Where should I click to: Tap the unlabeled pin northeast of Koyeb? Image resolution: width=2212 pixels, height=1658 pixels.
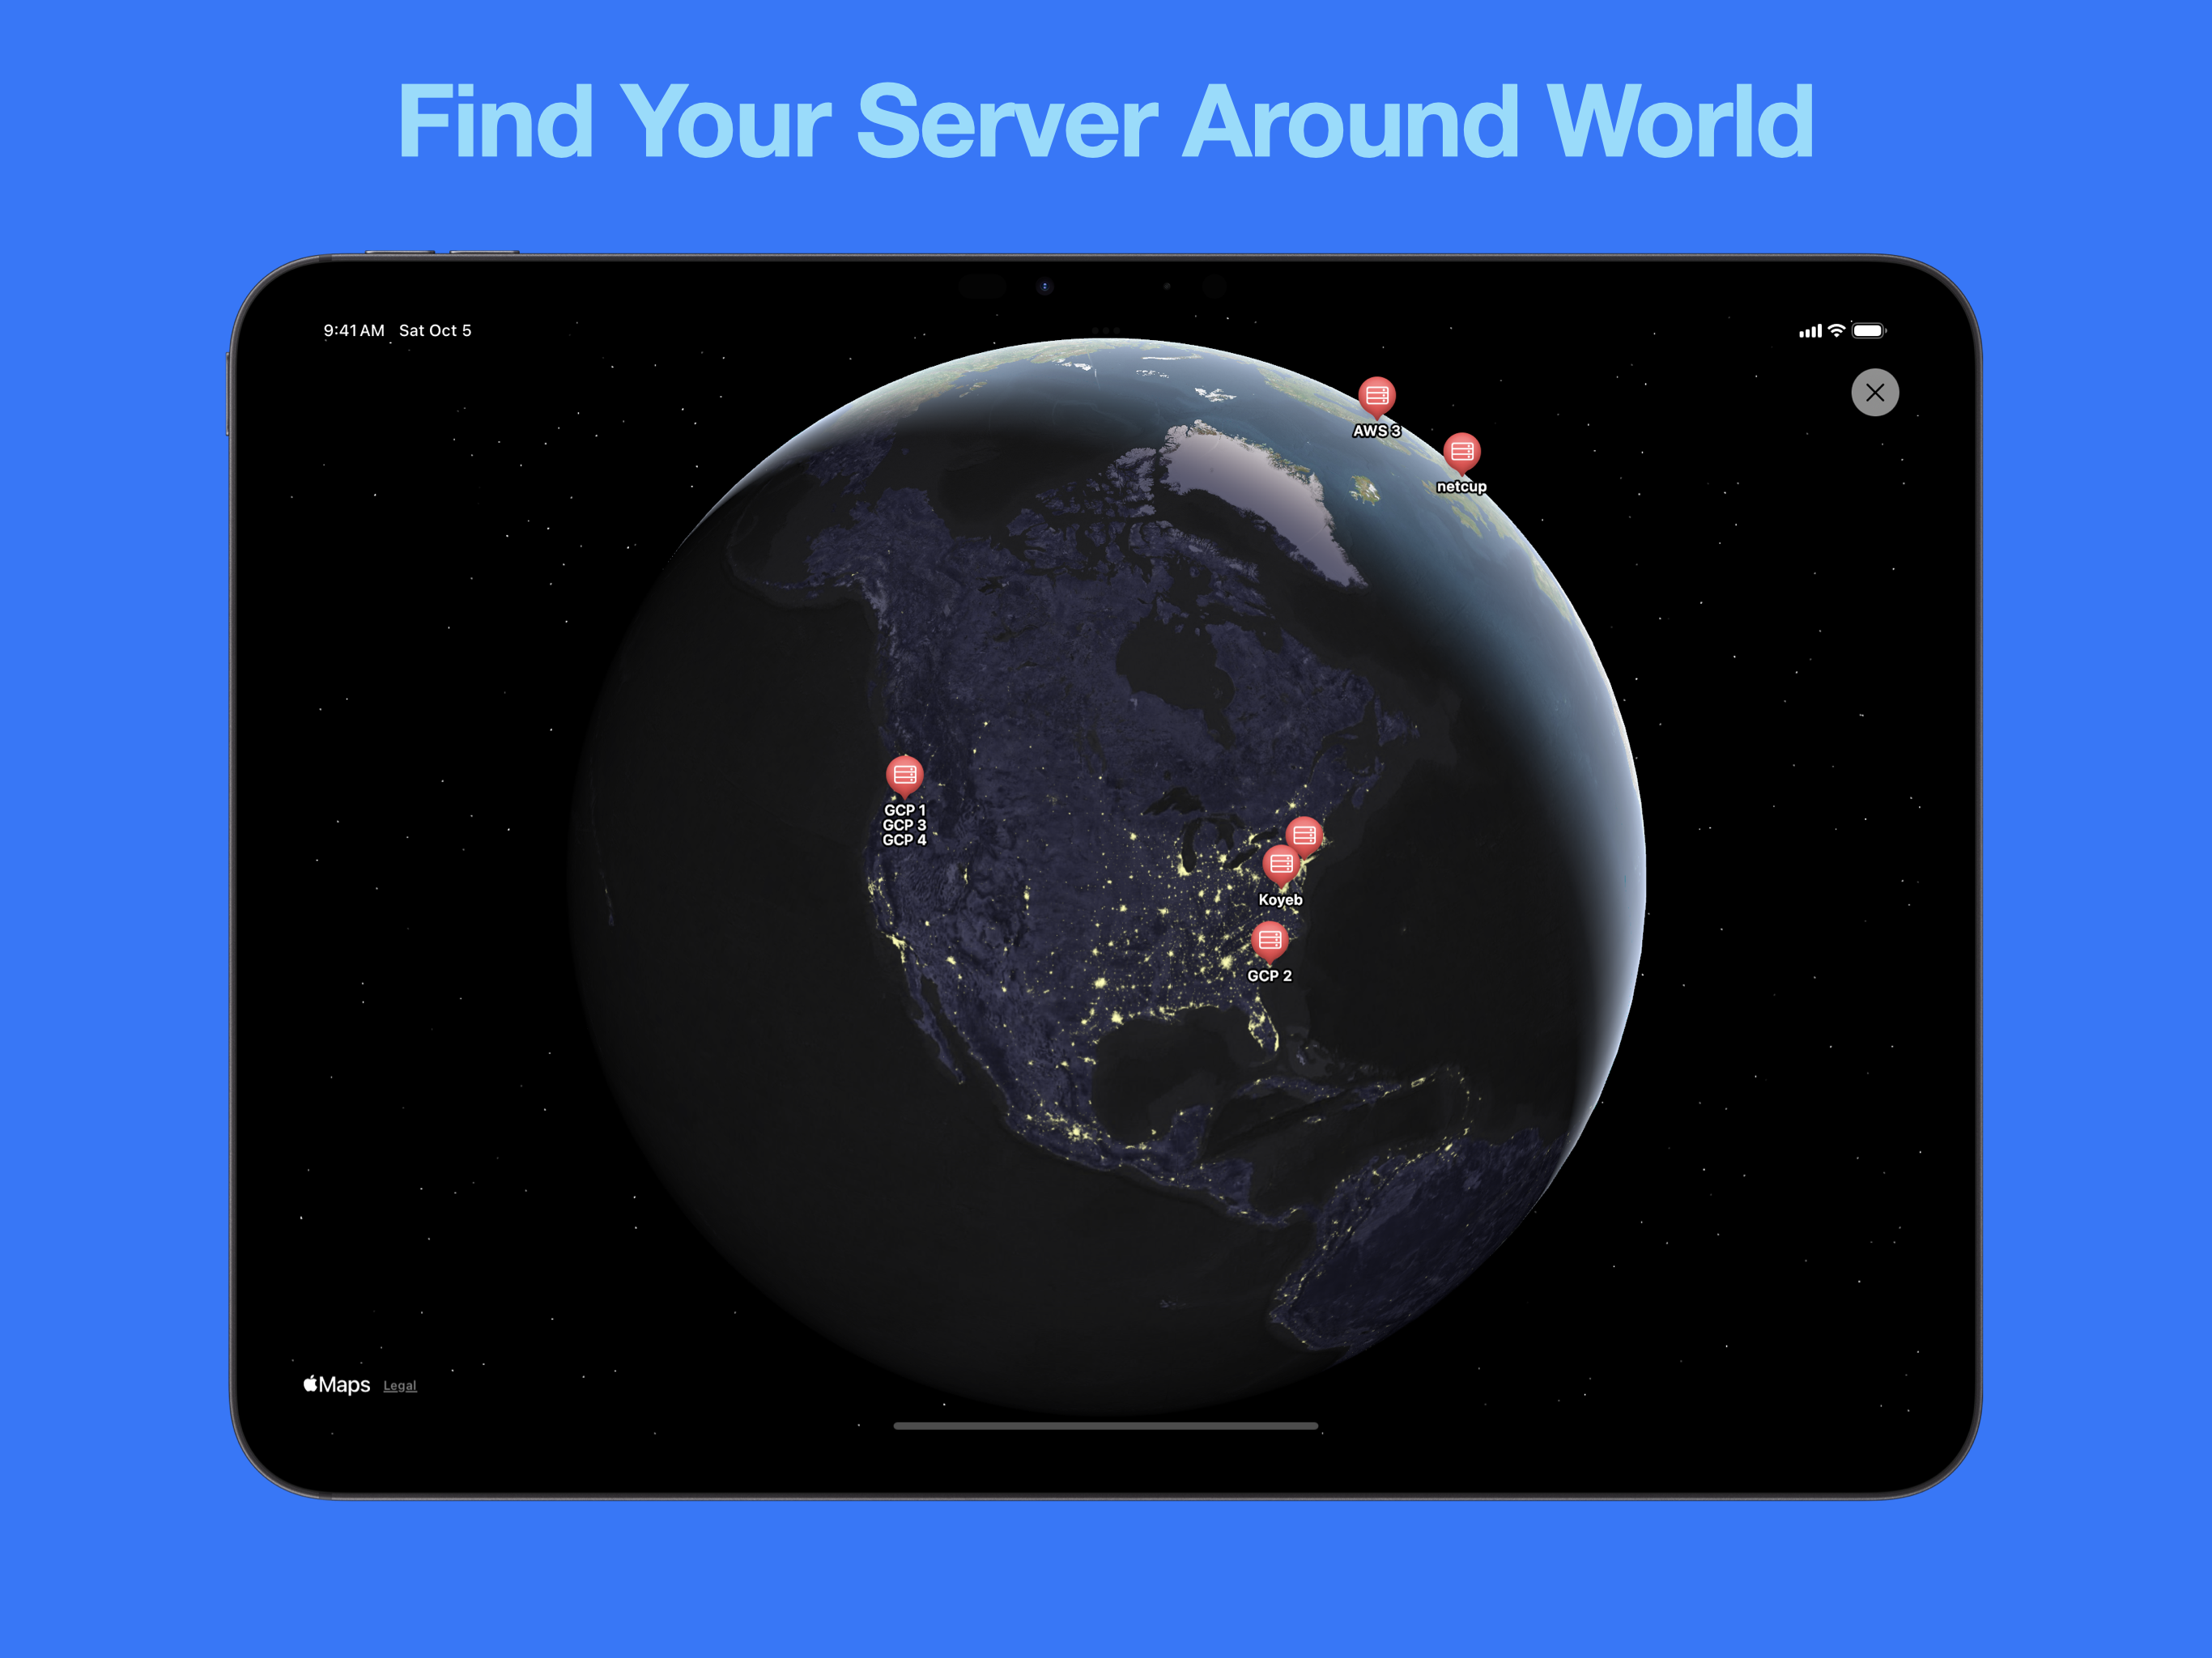coord(1305,834)
